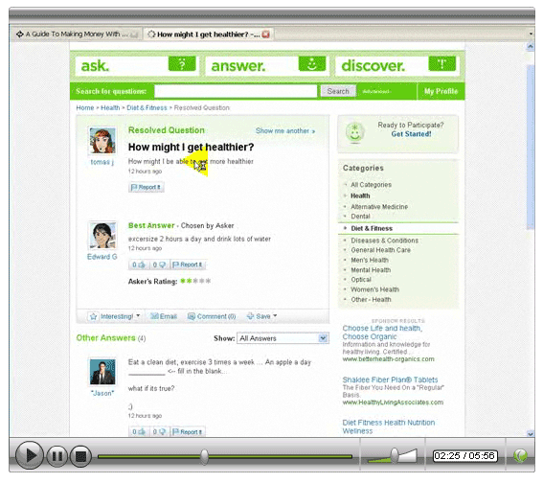Open *Jason* profile link
The height and width of the screenshot is (483, 543).
pyautogui.click(x=102, y=393)
